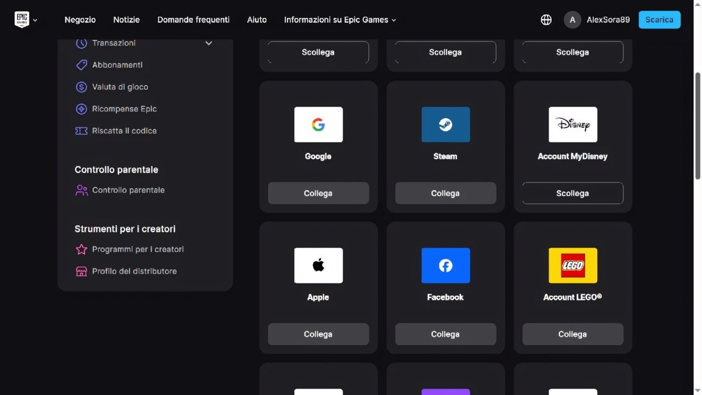Click the Disney logo tile
Screen dimensions: 702x395
[x=573, y=125]
